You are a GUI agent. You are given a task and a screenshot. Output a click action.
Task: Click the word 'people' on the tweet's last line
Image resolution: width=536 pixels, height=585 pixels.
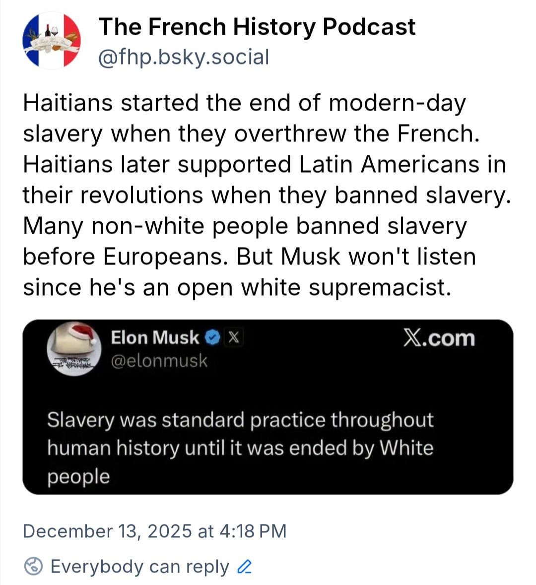[x=78, y=476]
